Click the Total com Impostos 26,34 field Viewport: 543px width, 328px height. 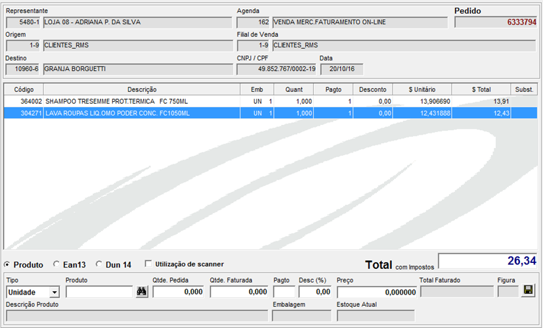tap(488, 261)
